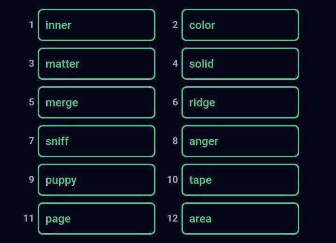Focus the field containing "anger"
This screenshot has width=336, height=243.
pos(240,141)
